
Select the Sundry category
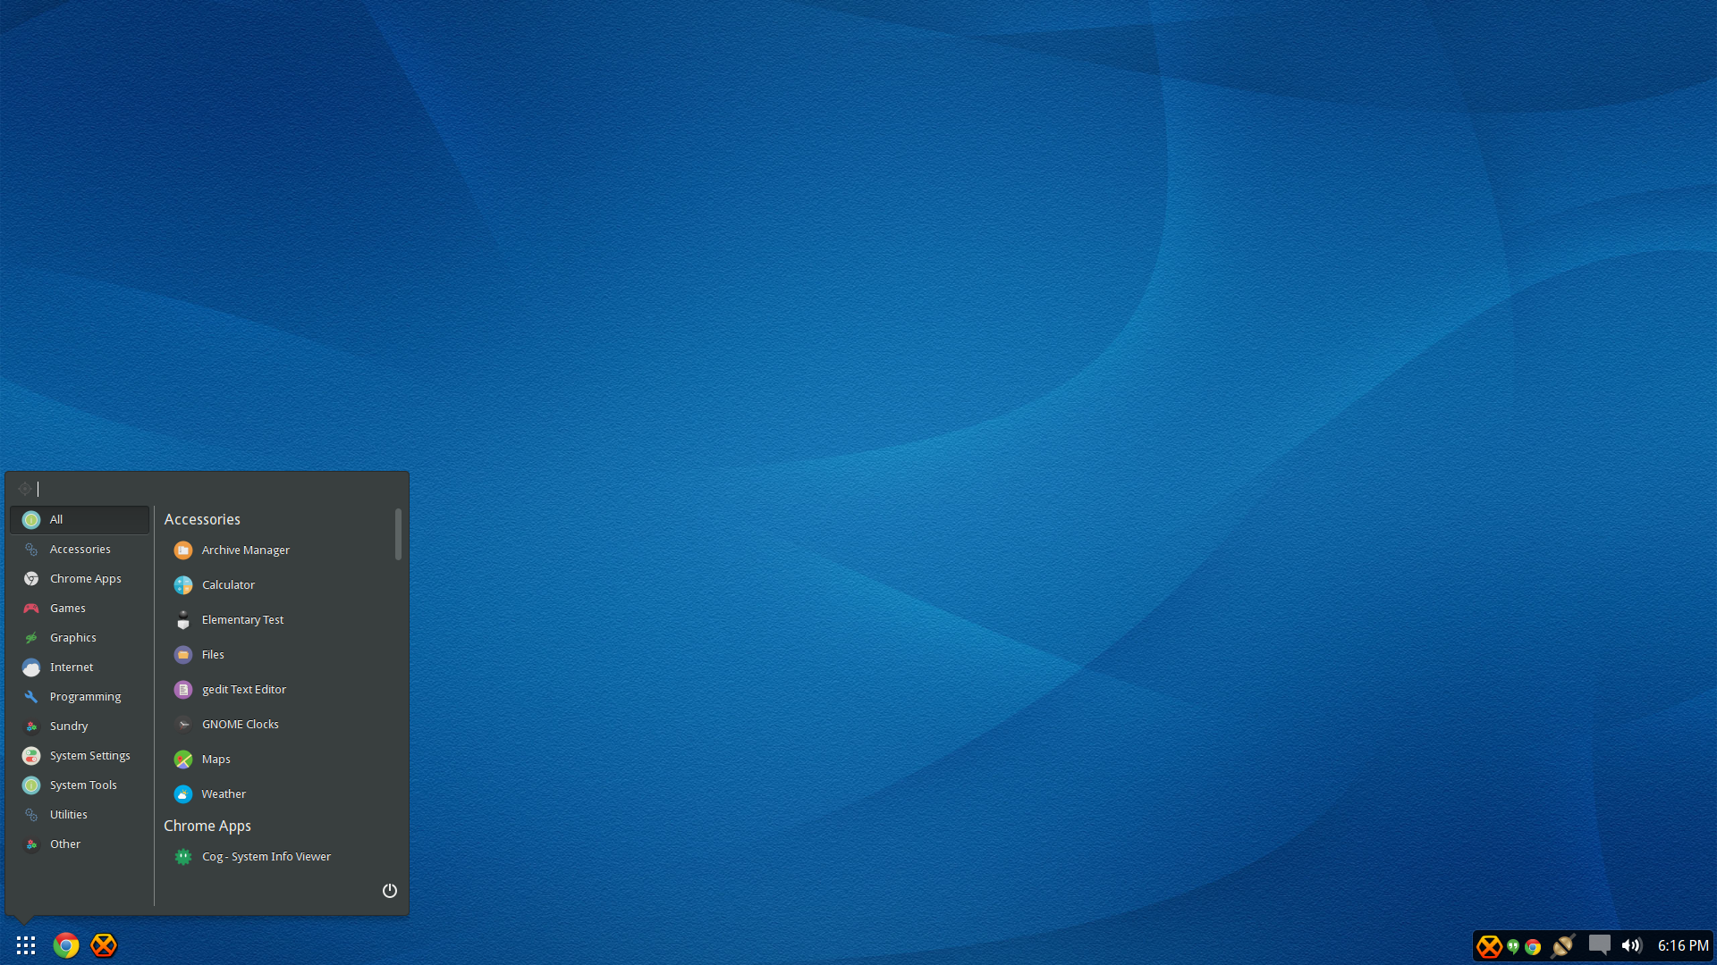80,726
